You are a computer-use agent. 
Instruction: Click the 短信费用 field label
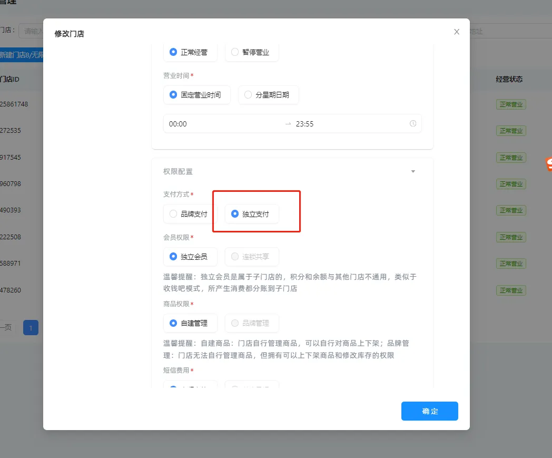[x=176, y=371]
